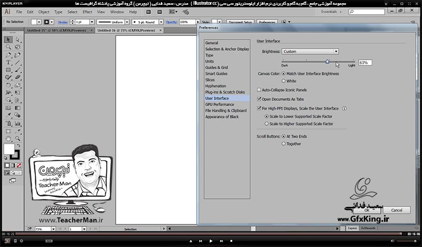The height and width of the screenshot is (247, 422).
Task: Open the Object menu
Action: click(44, 12)
